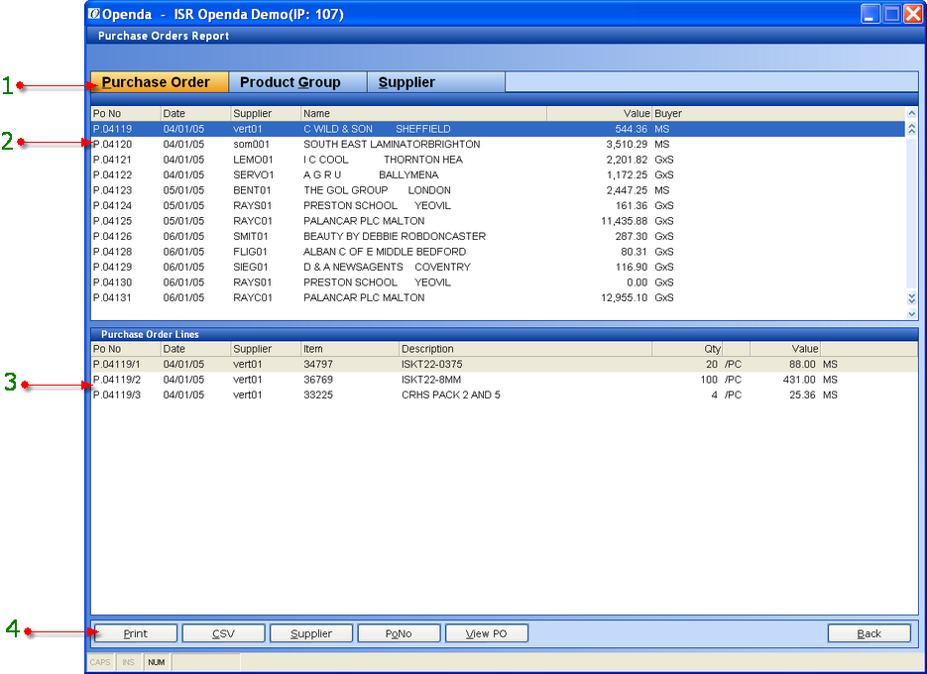The height and width of the screenshot is (674, 927).
Task: Click the Value column header in orders list
Action: coord(600,114)
